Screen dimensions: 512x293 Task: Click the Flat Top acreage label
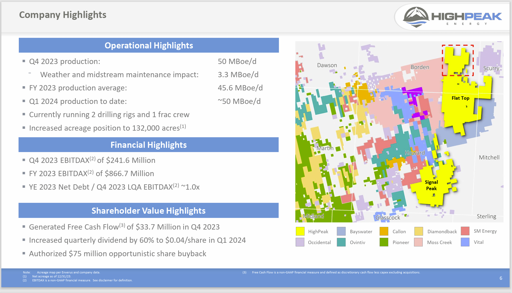(x=460, y=98)
